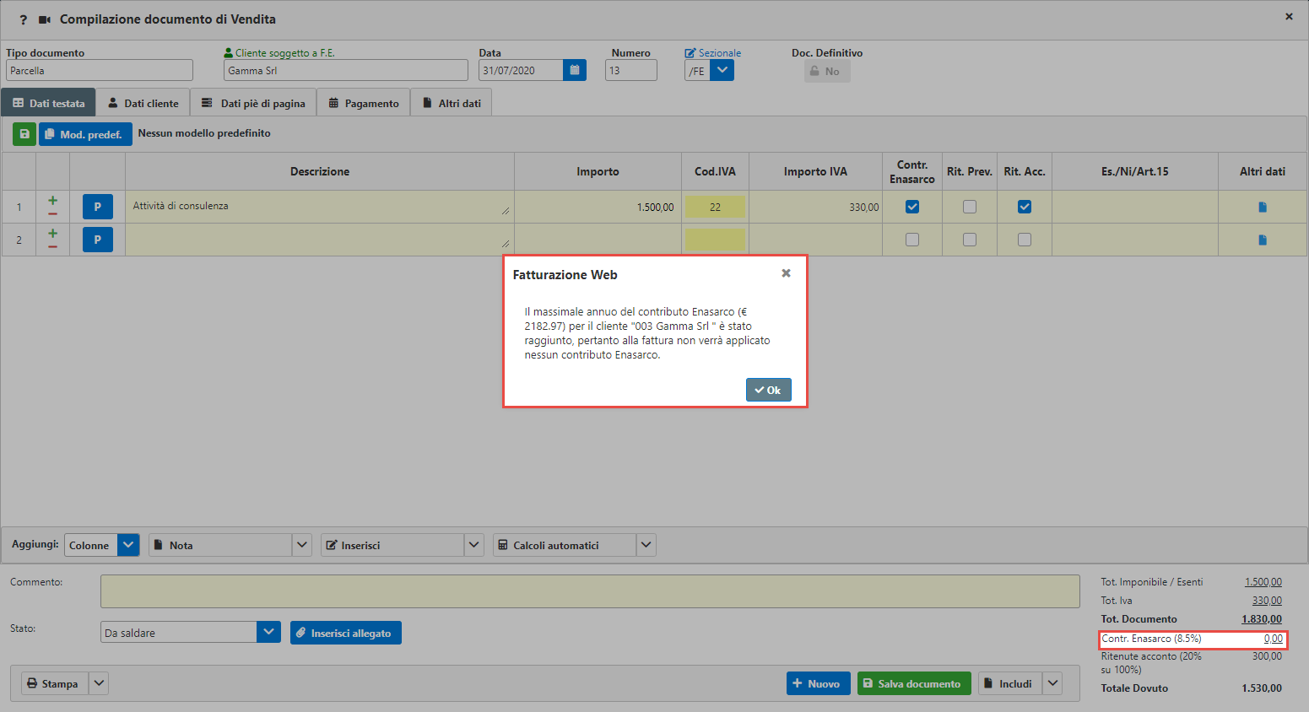Viewport: 1309px width, 712px height.
Task: Click the Tot. Documento value 1.830,00
Action: (x=1262, y=619)
